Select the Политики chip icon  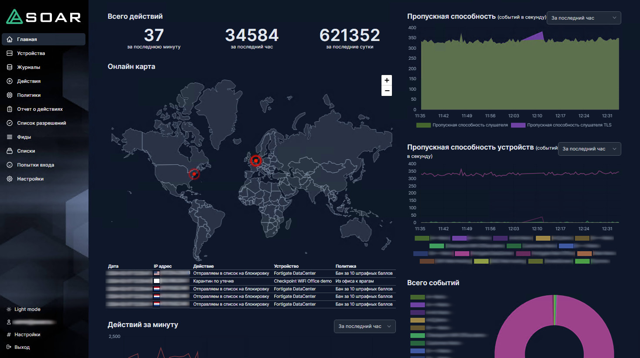click(x=10, y=95)
